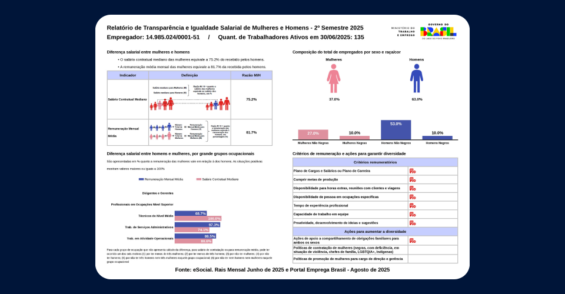Click red icon for Ações de apoio a compartilhamento

point(413,240)
